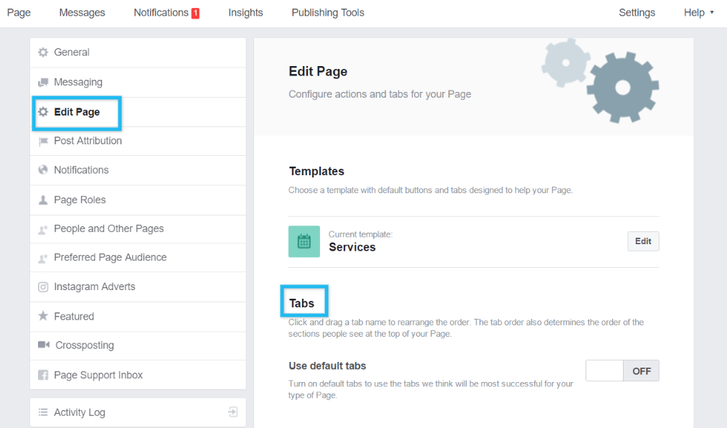Click the star icon beside Featured

[43, 317]
